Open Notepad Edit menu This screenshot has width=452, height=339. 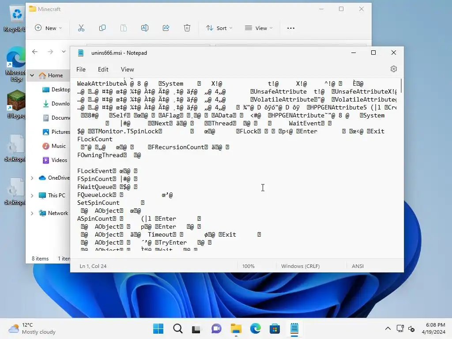pyautogui.click(x=103, y=69)
